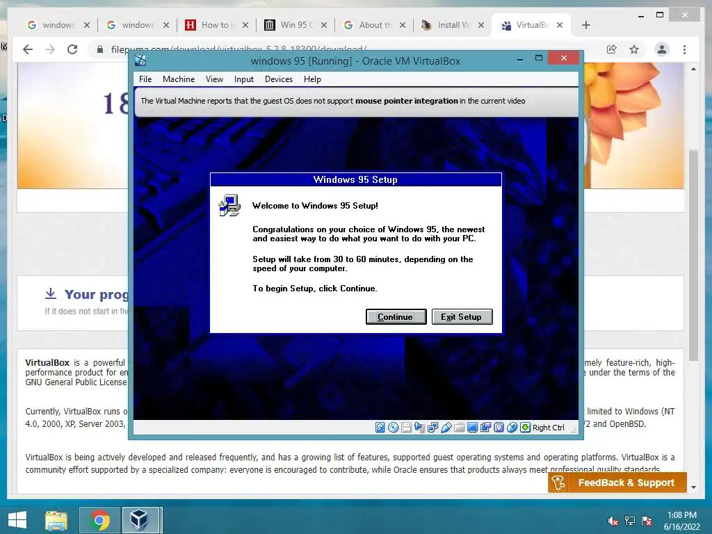Image resolution: width=712 pixels, height=534 pixels.
Task: Click the Action Center flag tray icon
Action: (x=647, y=521)
